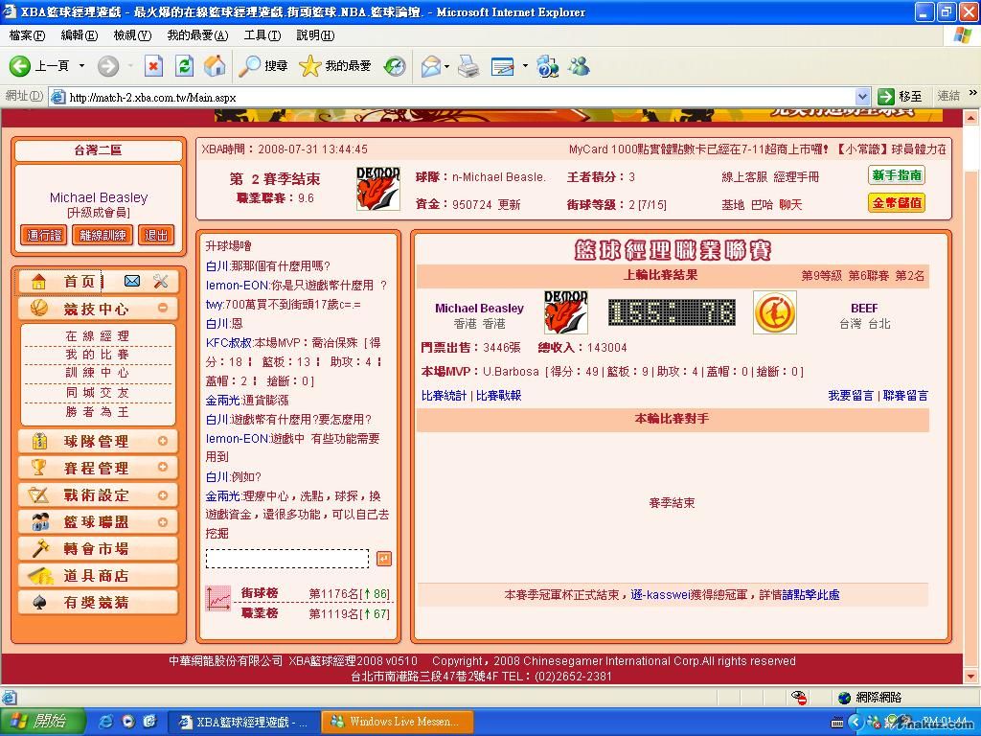Image resolution: width=981 pixels, height=736 pixels.
Task: Click the Internet Explorer quick launch icon
Action: click(107, 722)
